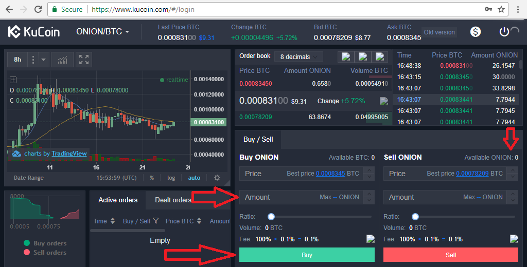Image resolution: width=527 pixels, height=267 pixels.
Task: Adjust Buy price stepper arrows
Action: point(369,174)
